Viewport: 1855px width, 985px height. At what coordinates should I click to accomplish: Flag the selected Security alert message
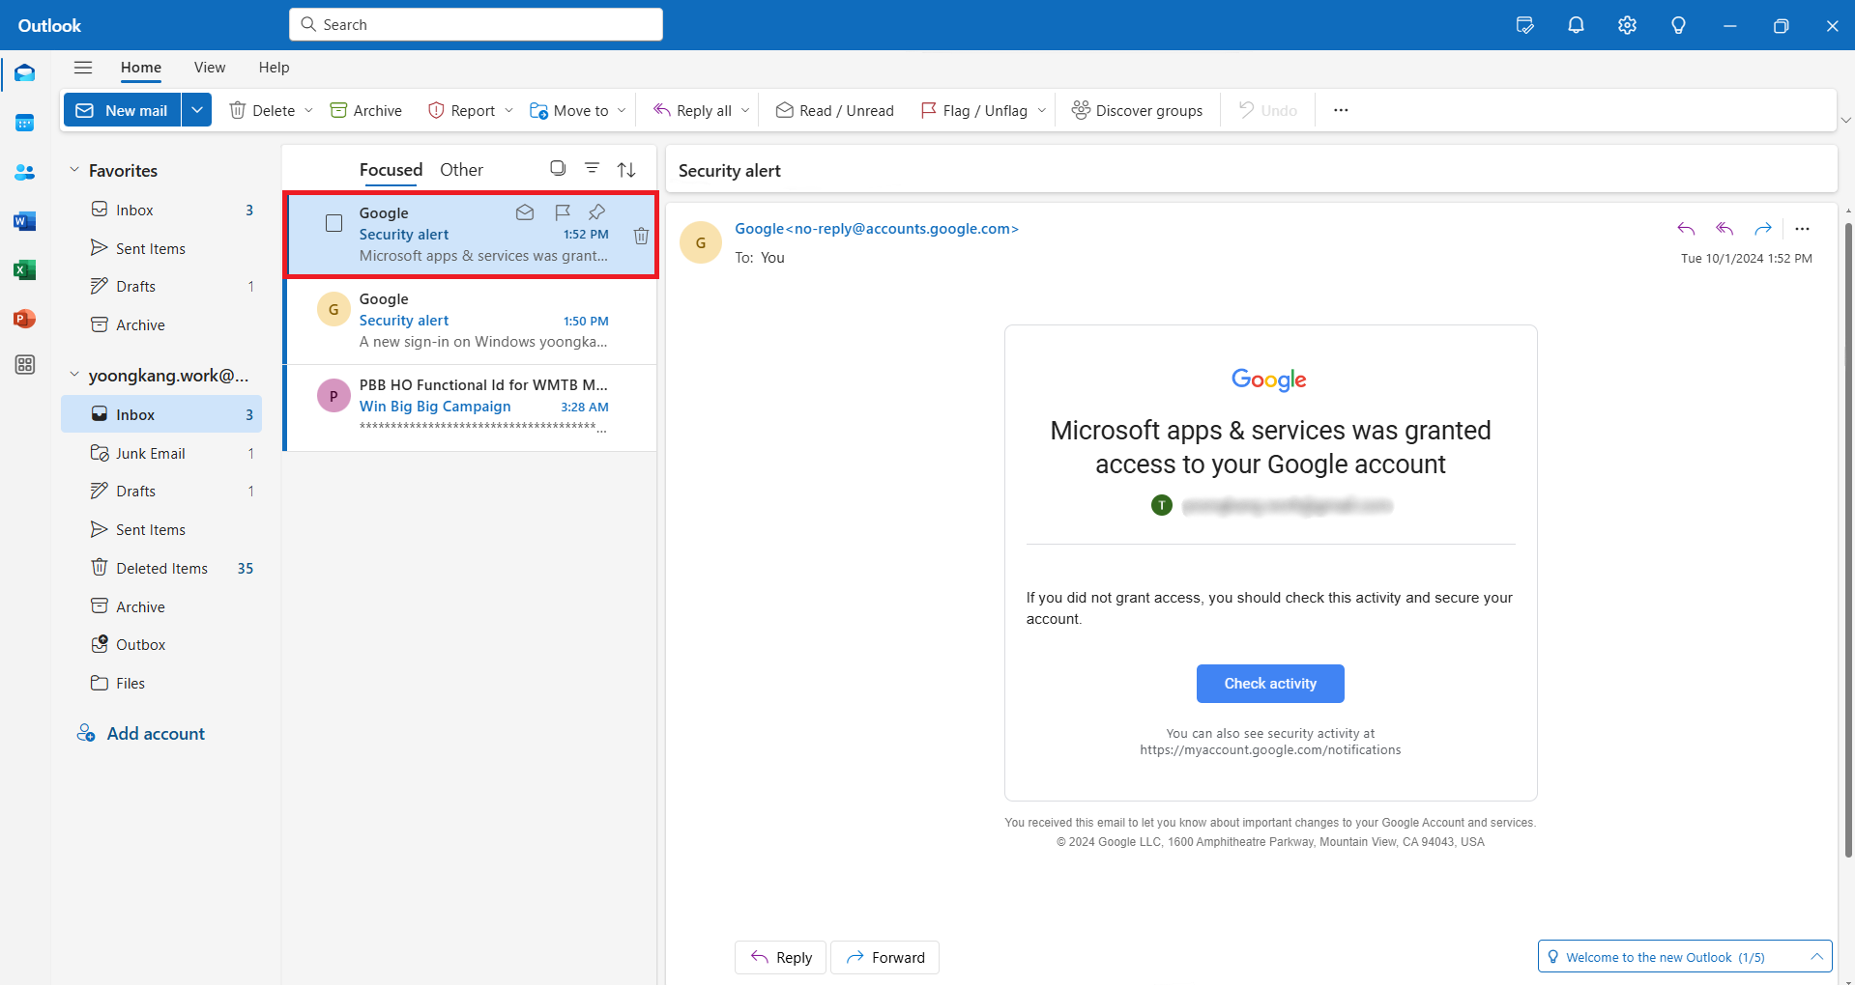pos(563,211)
